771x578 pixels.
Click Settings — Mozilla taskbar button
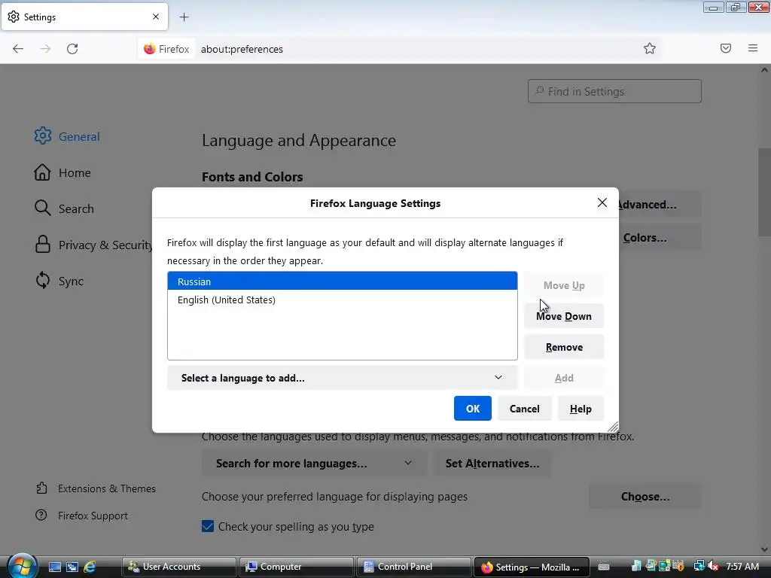532,567
